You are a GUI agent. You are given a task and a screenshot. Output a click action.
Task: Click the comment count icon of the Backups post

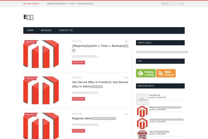(x=127, y=41)
